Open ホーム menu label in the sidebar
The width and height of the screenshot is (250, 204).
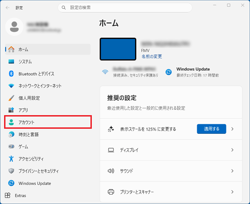[x=23, y=49]
